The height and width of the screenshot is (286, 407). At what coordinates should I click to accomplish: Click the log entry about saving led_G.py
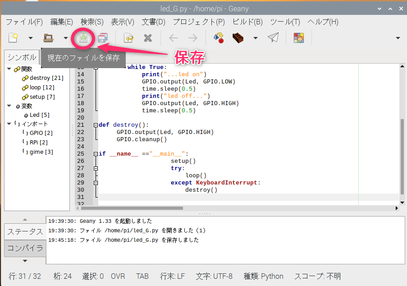[123, 240]
